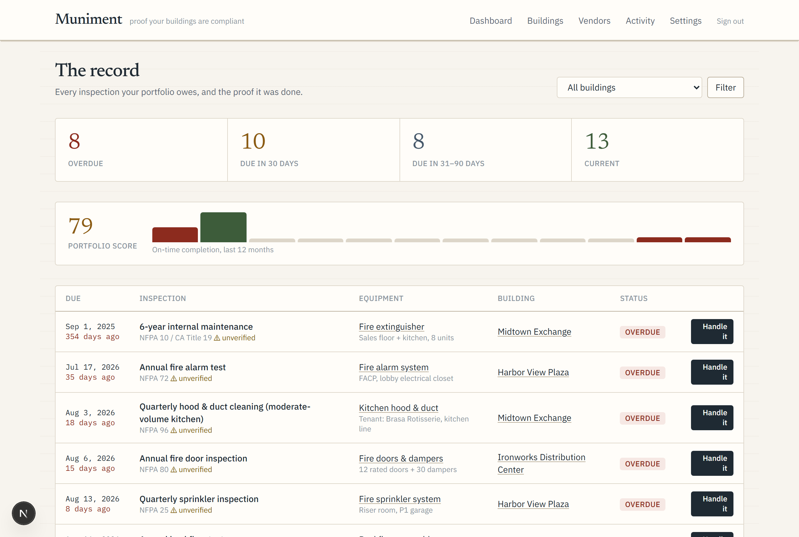Open Settings from the top nav
The height and width of the screenshot is (537, 799).
point(685,21)
